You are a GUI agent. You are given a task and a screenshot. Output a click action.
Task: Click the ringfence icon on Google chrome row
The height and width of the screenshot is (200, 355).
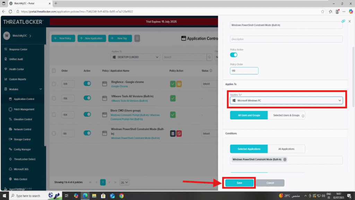[179, 84]
